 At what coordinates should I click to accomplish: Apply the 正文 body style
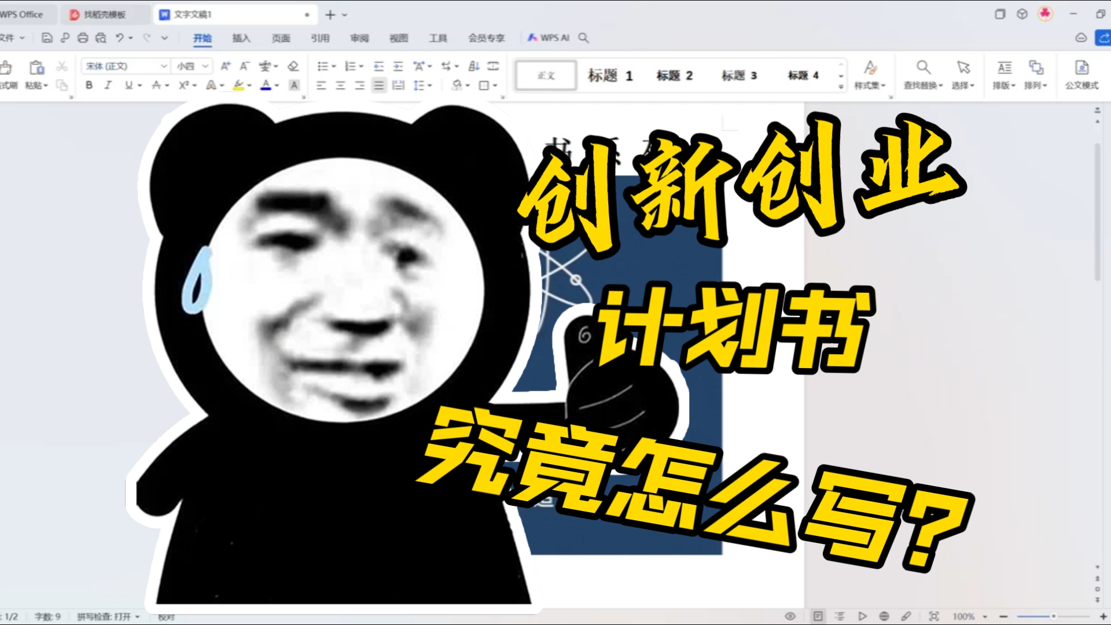[x=546, y=75]
